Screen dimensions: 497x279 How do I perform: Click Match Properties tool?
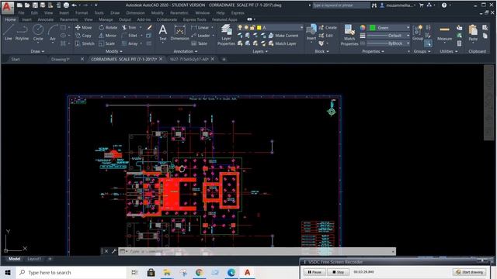point(349,35)
